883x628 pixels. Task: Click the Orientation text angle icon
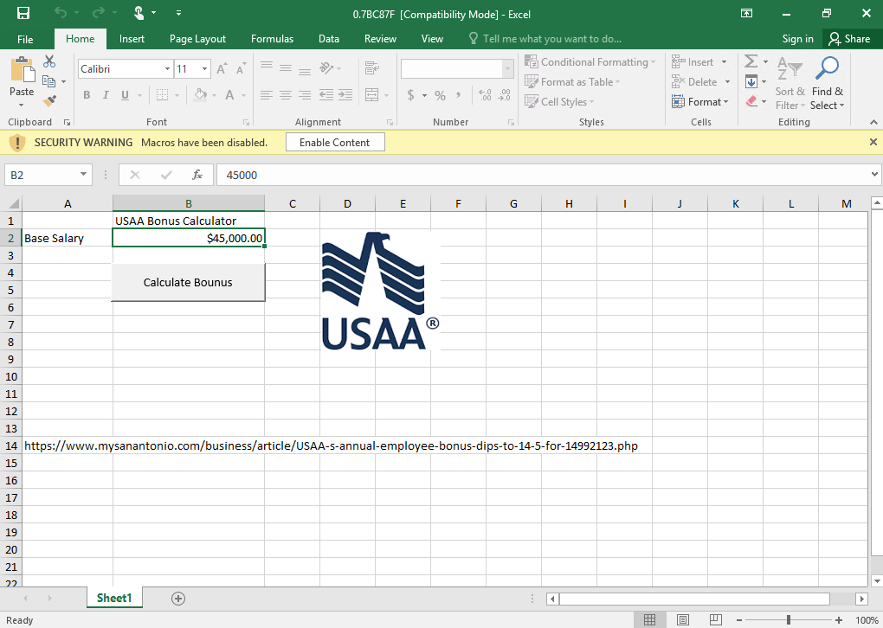tap(326, 68)
